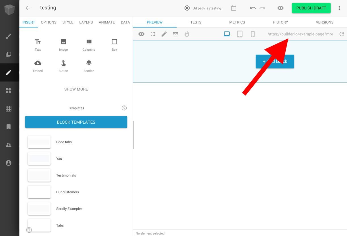Select the Testimonials template thumbnail
Viewport: 347px width, 236px height.
(x=39, y=175)
